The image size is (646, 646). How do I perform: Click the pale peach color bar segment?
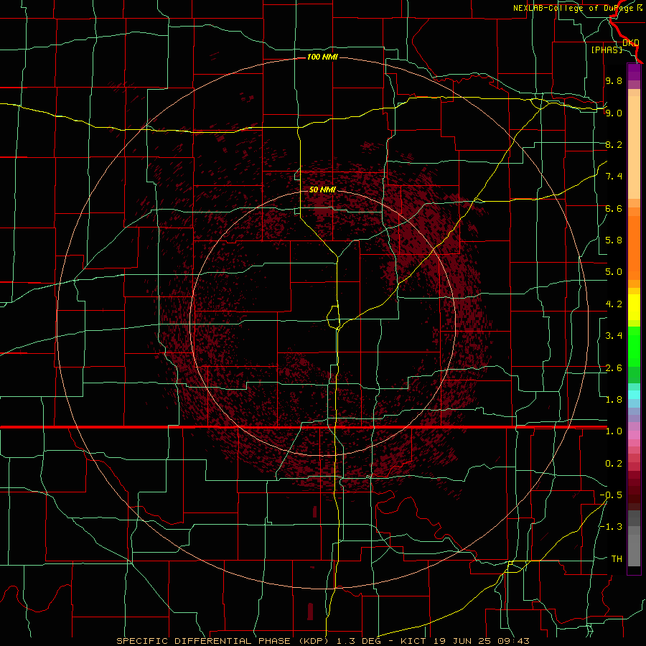(x=634, y=147)
